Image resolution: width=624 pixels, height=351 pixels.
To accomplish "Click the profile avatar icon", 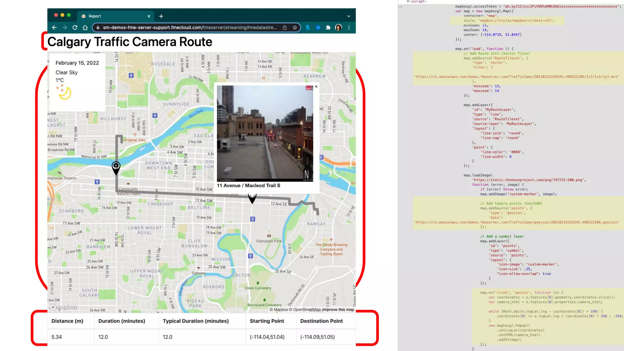I will point(338,28).
